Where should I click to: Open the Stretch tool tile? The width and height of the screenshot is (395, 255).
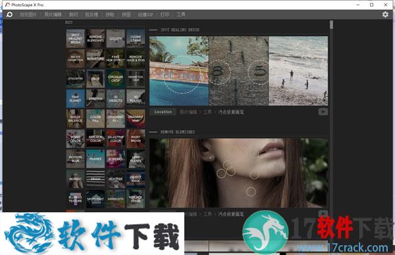pos(95,99)
